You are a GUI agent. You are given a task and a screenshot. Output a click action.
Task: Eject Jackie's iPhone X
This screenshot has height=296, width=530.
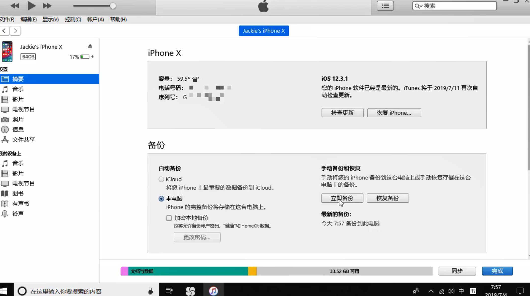click(90, 46)
